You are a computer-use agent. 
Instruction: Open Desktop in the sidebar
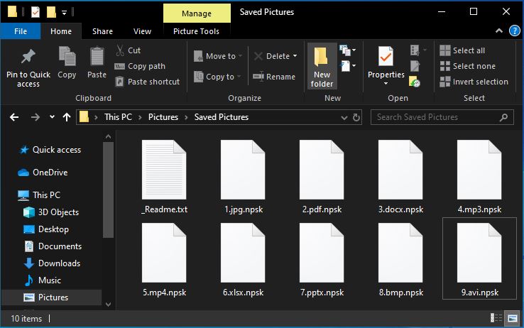tap(46, 229)
